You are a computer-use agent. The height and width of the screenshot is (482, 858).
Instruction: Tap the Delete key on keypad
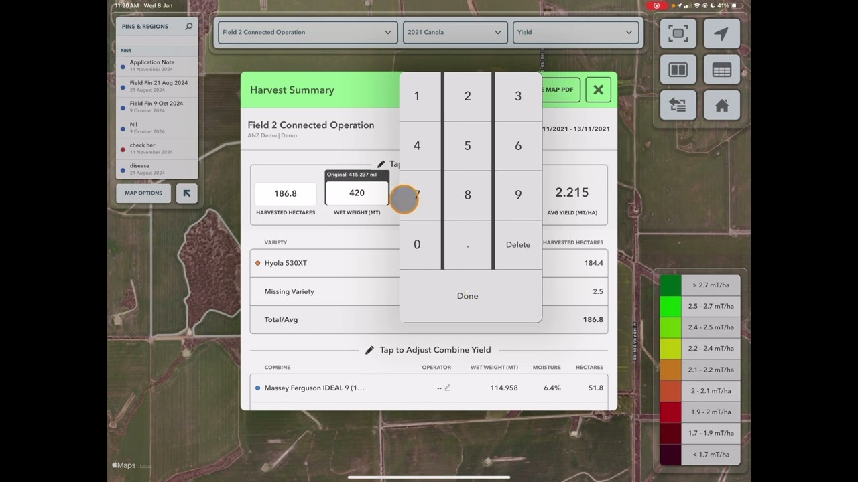pyautogui.click(x=518, y=245)
